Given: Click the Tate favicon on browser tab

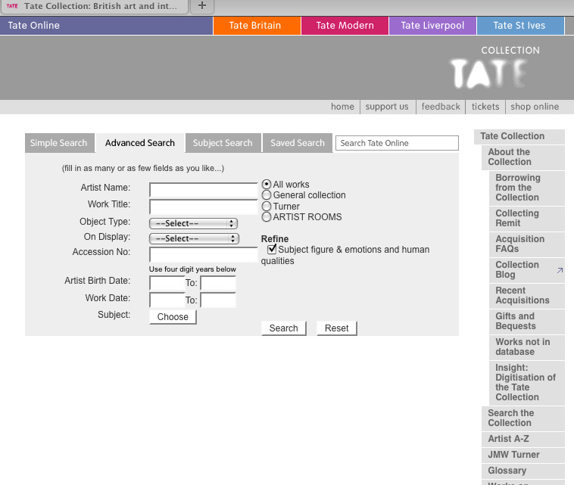Looking at the screenshot, I should [x=12, y=6].
